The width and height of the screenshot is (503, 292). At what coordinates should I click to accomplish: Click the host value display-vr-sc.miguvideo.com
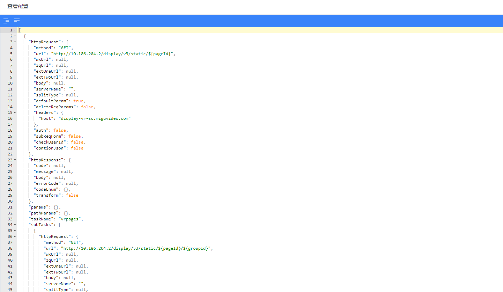(x=95, y=119)
